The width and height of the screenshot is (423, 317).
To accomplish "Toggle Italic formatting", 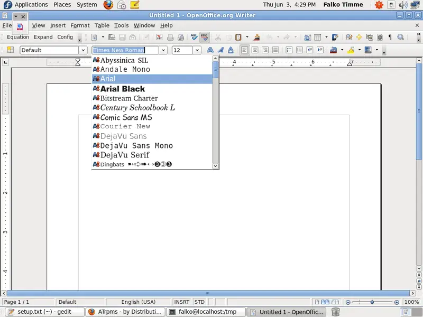I will click(x=220, y=50).
